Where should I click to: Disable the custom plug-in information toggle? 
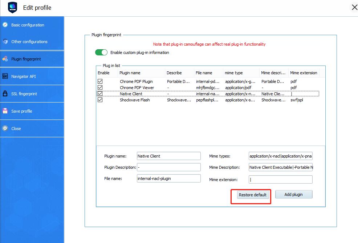101,53
